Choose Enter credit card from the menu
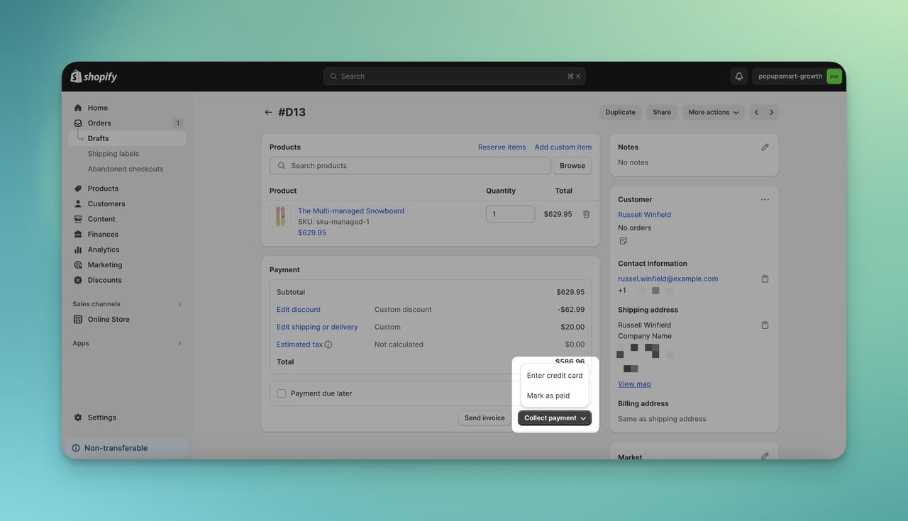 coord(553,374)
